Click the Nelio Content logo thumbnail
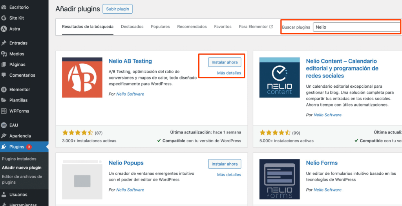 (280, 78)
